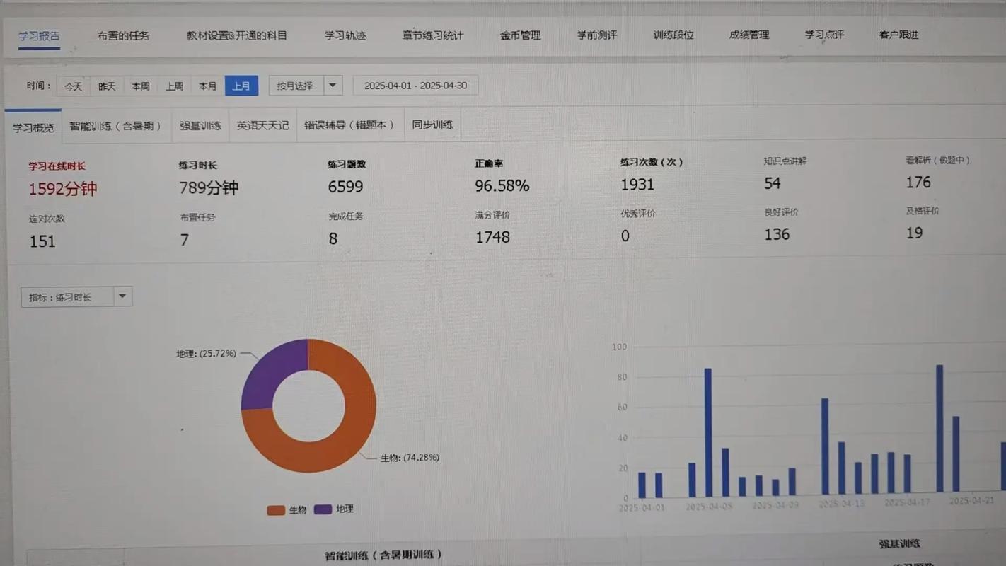Click the 生物: (74.28%) chart label
This screenshot has width=1006, height=566.
click(410, 458)
